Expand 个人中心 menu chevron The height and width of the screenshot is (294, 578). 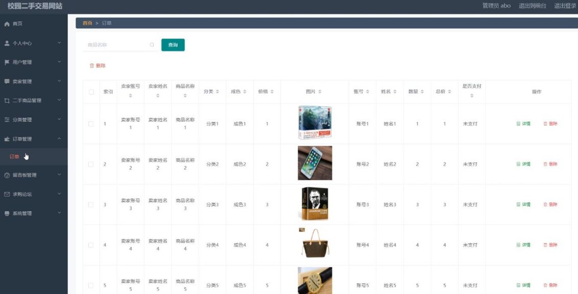(x=59, y=43)
